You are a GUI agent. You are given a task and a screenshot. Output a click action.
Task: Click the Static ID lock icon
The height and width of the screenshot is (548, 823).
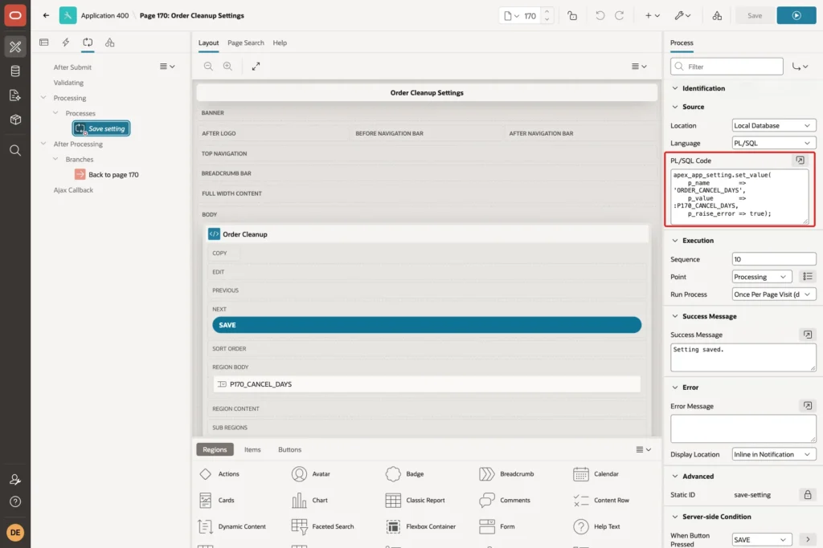point(807,494)
